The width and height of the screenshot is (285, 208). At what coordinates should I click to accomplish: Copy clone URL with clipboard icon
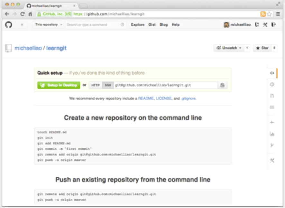(x=223, y=85)
